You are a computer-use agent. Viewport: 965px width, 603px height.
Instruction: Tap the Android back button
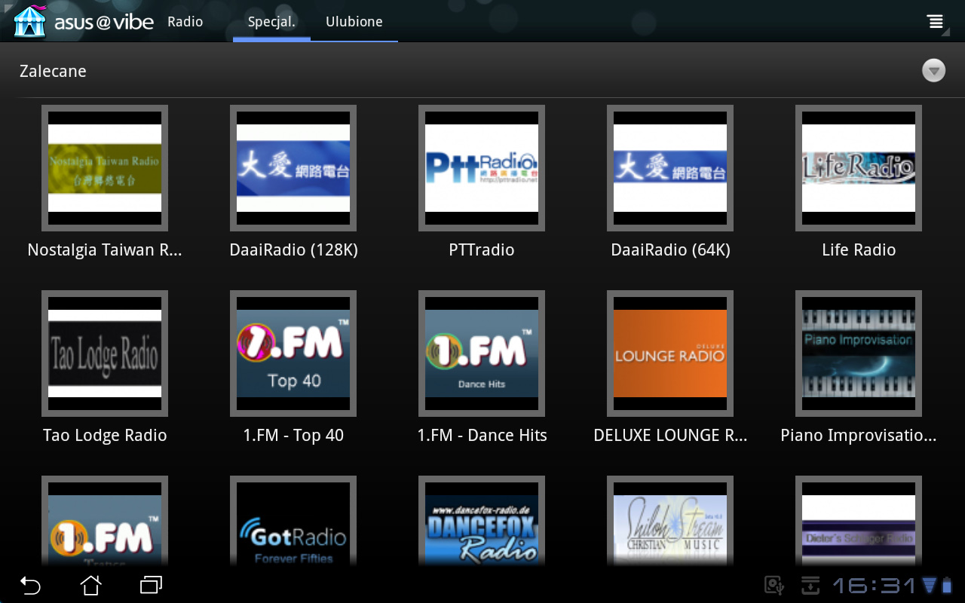click(30, 585)
